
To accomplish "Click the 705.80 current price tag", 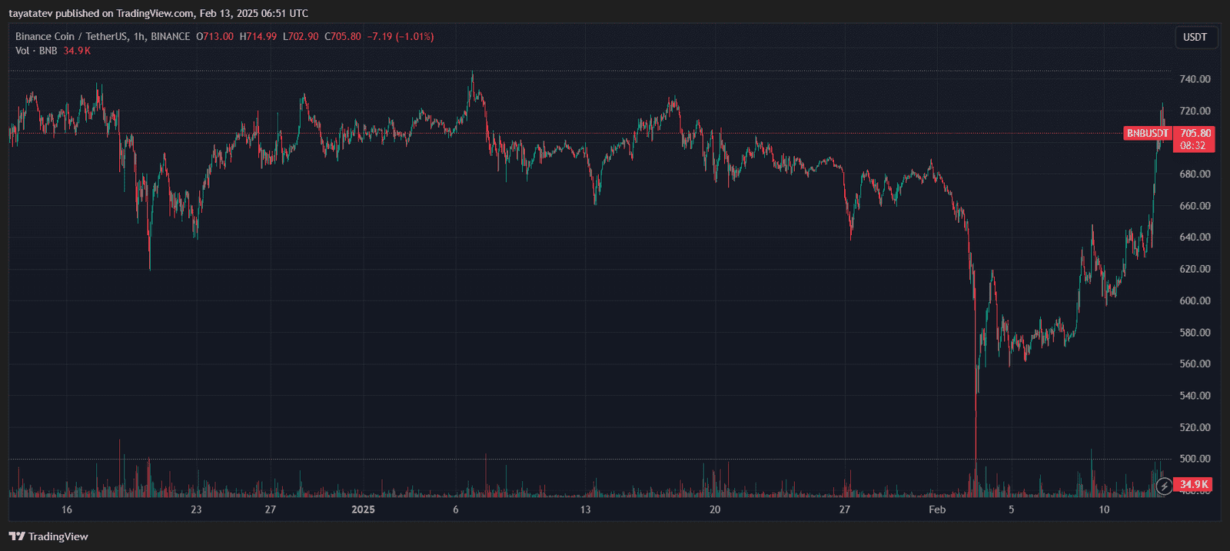I will 1195,133.
